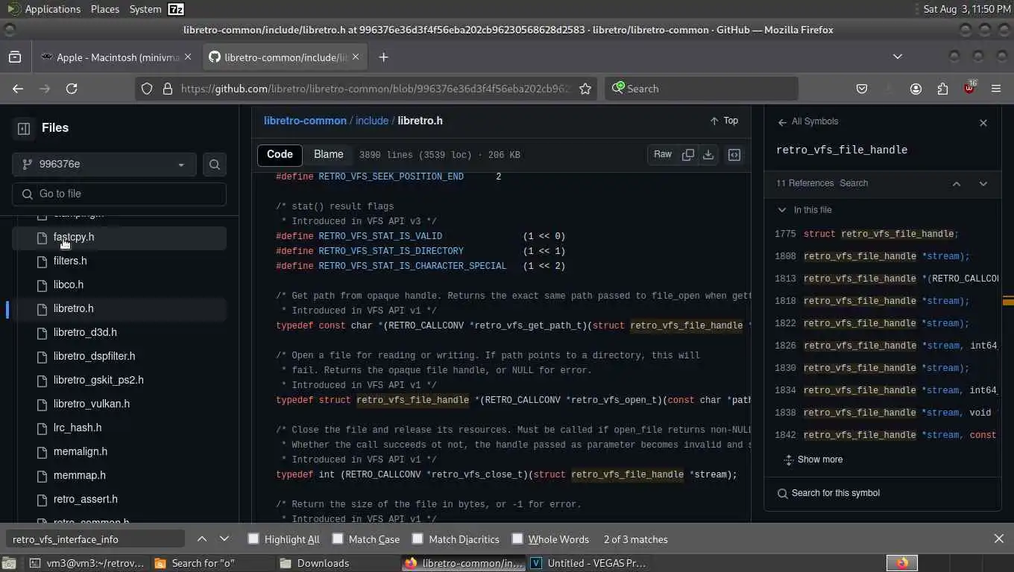This screenshot has width=1014, height=572.
Task: Click the uBlock extension icon
Action: 969,88
